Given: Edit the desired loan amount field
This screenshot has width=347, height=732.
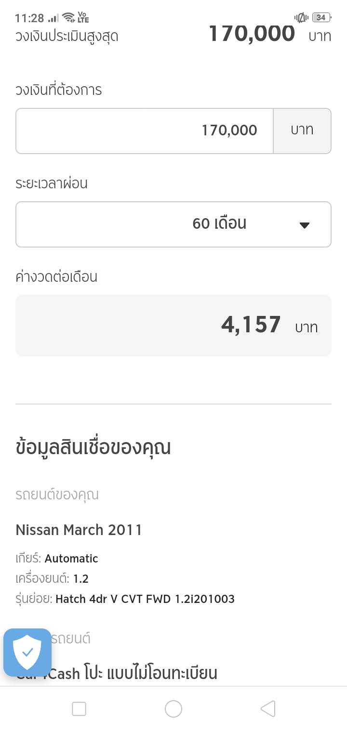Looking at the screenshot, I should [145, 131].
